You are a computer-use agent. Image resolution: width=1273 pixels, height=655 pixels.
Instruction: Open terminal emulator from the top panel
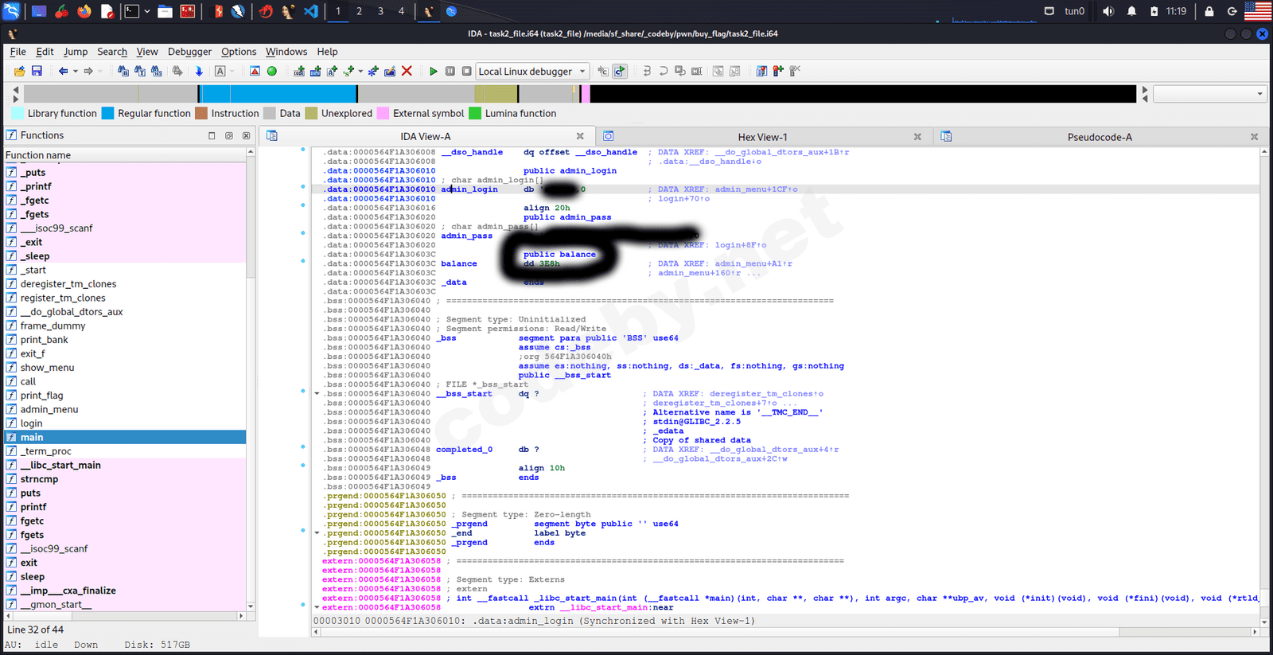[132, 11]
